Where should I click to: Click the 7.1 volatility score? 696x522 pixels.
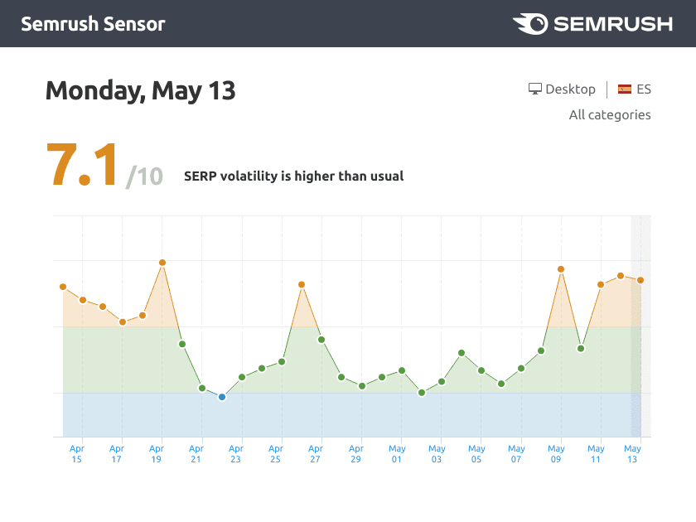point(82,166)
